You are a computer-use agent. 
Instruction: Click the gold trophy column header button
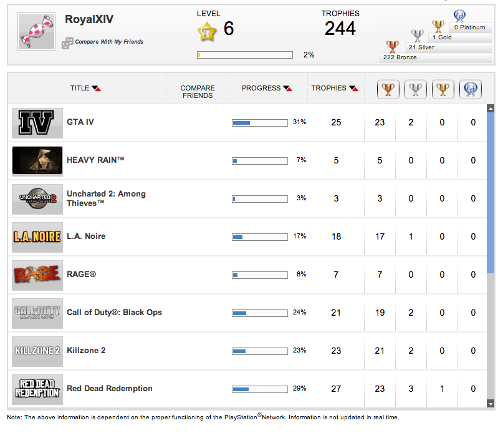[443, 89]
